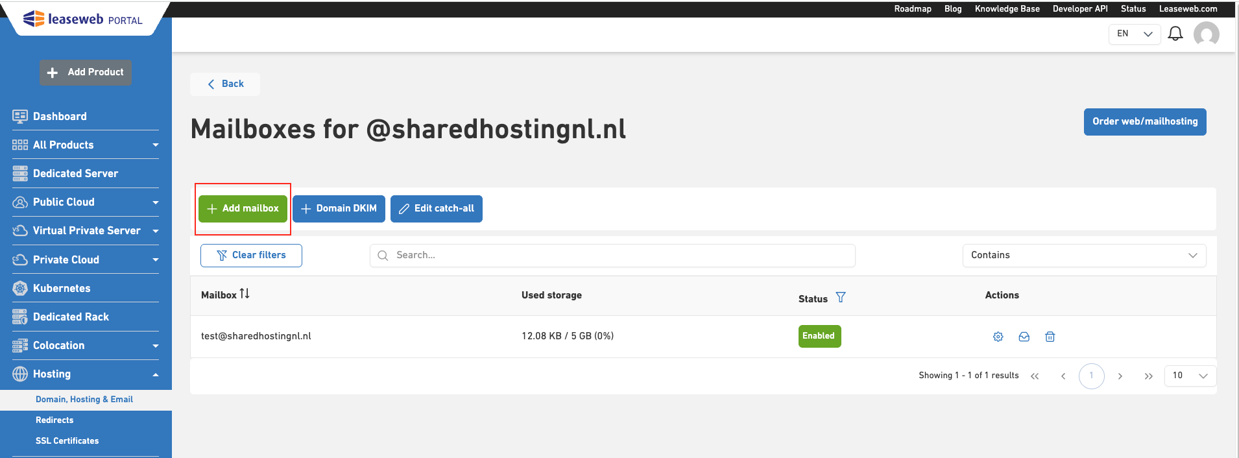Open settings gear for test@sharedhostingnl.nl
The width and height of the screenshot is (1239, 458).
click(998, 337)
